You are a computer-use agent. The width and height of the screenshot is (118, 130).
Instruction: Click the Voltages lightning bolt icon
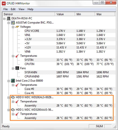17,27
